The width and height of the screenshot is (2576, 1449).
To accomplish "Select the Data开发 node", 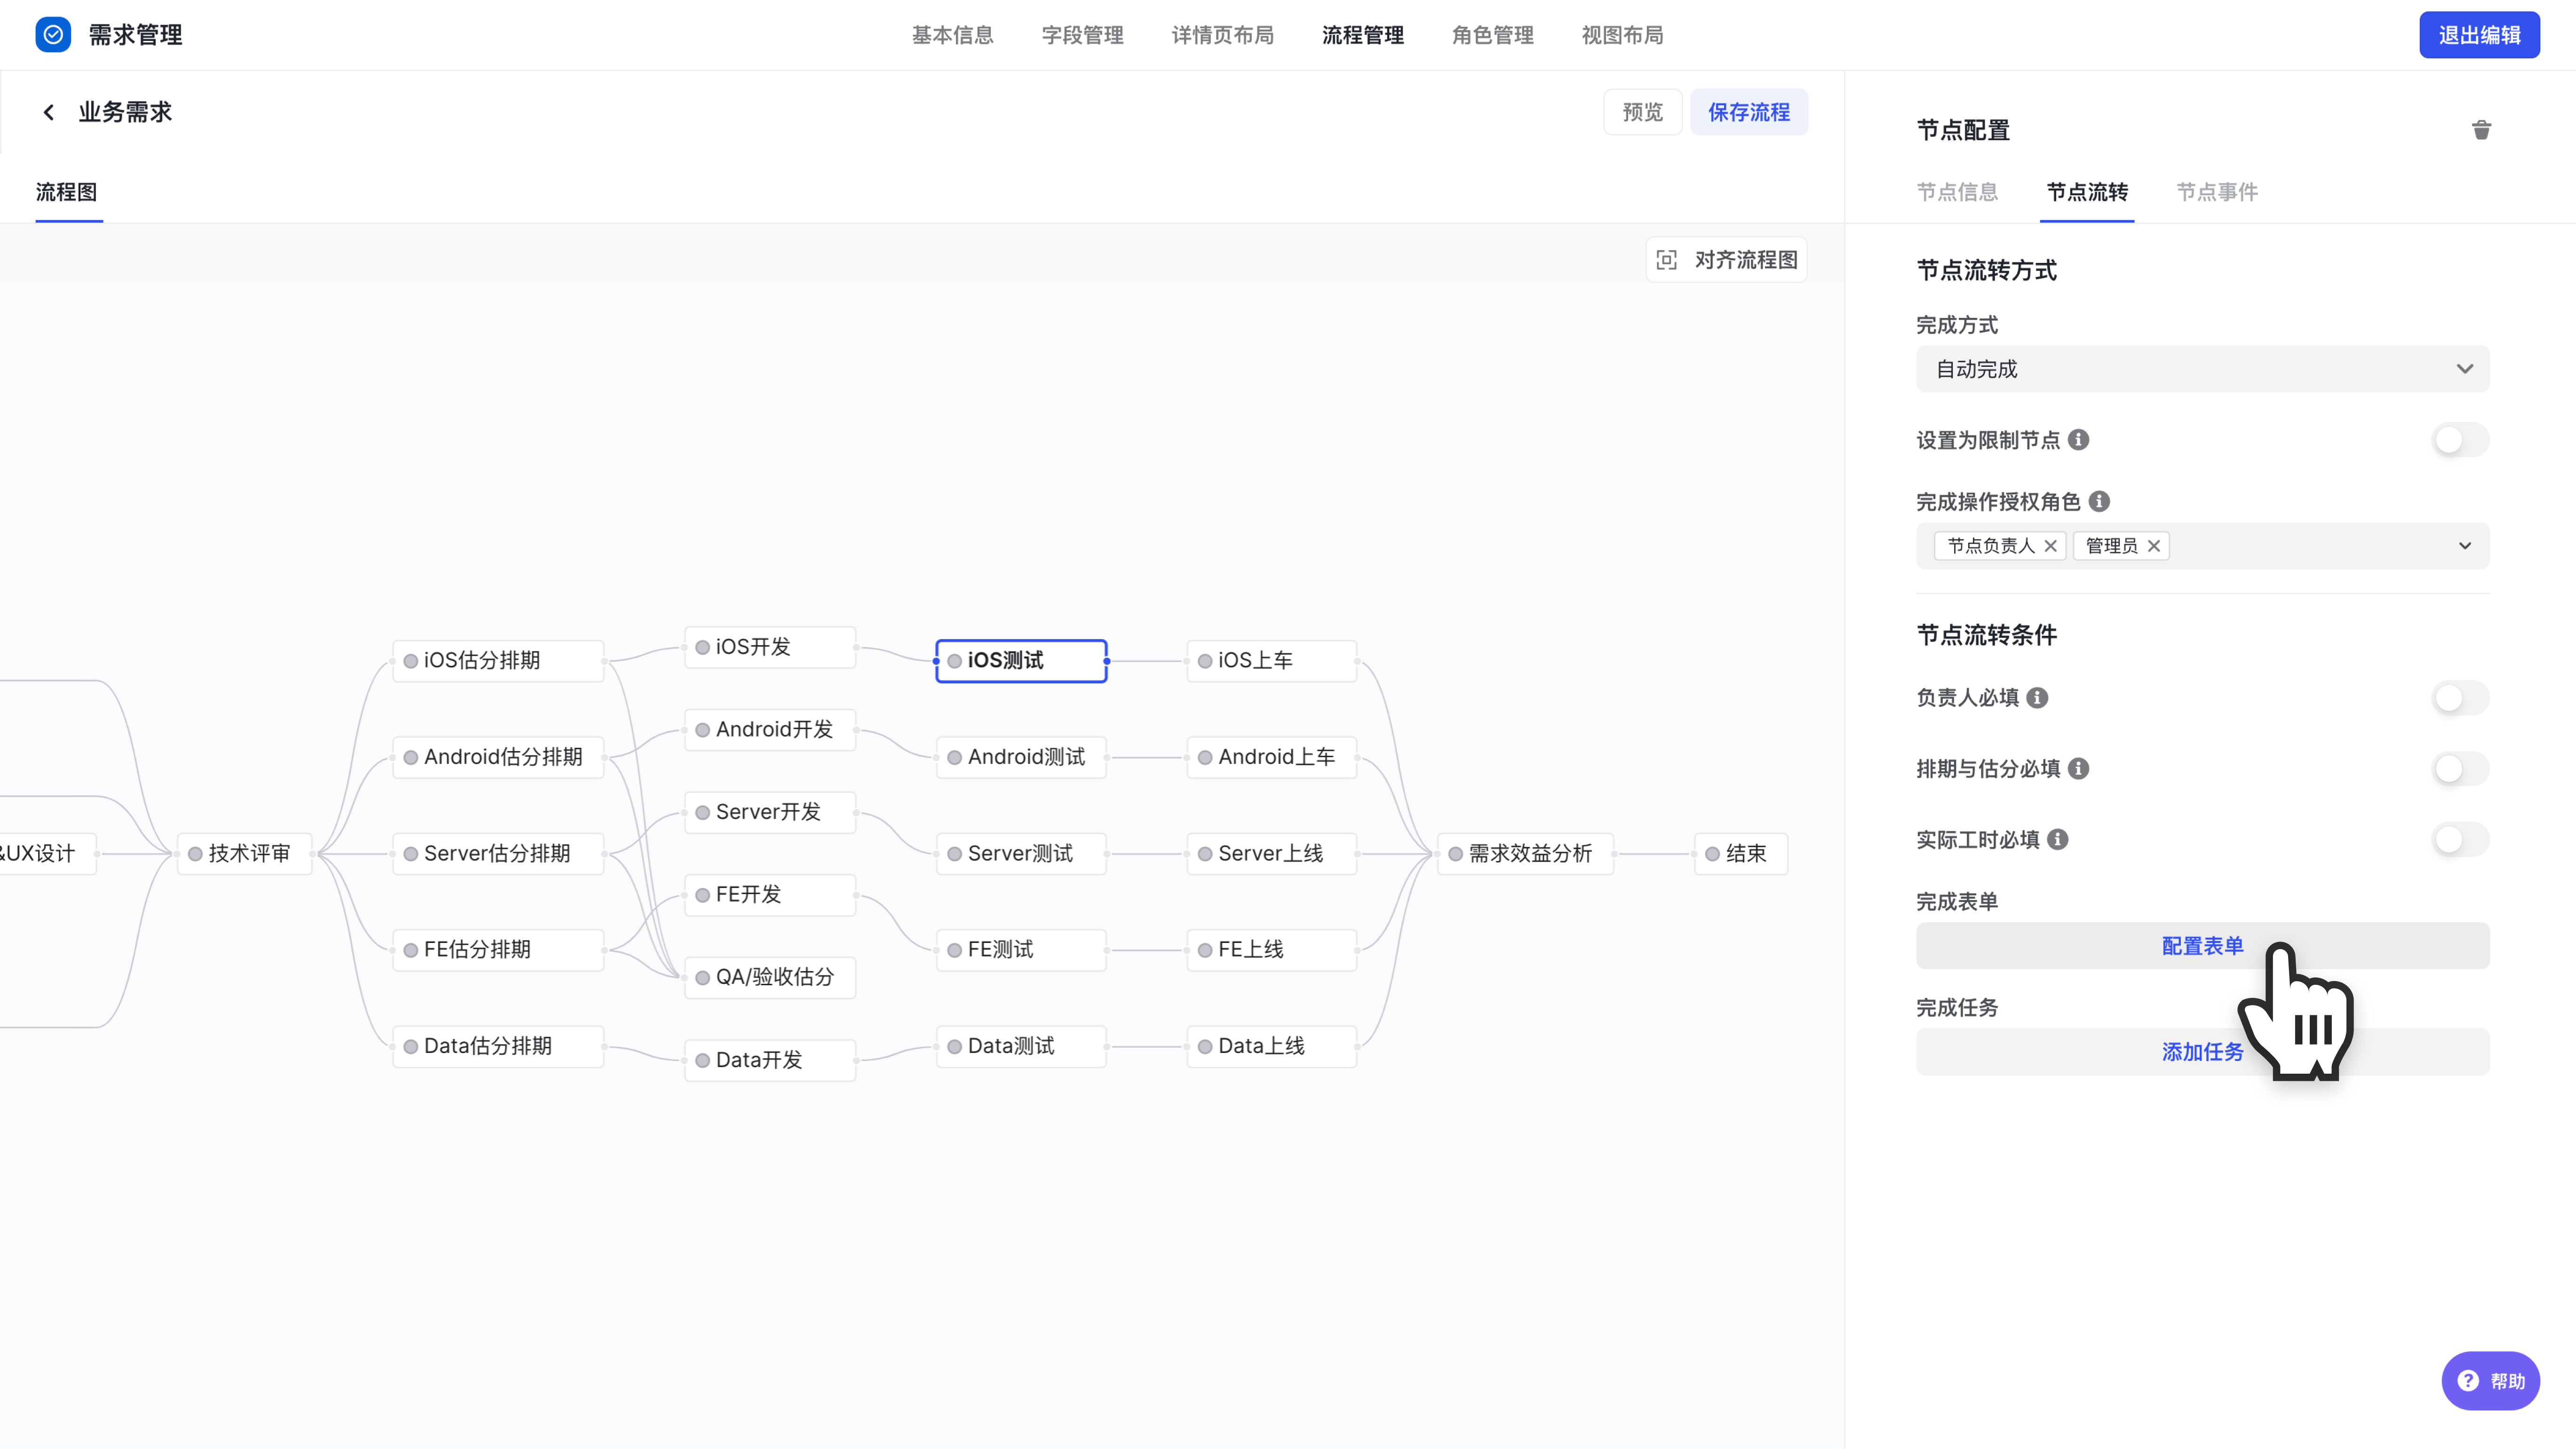I will 770,1060.
